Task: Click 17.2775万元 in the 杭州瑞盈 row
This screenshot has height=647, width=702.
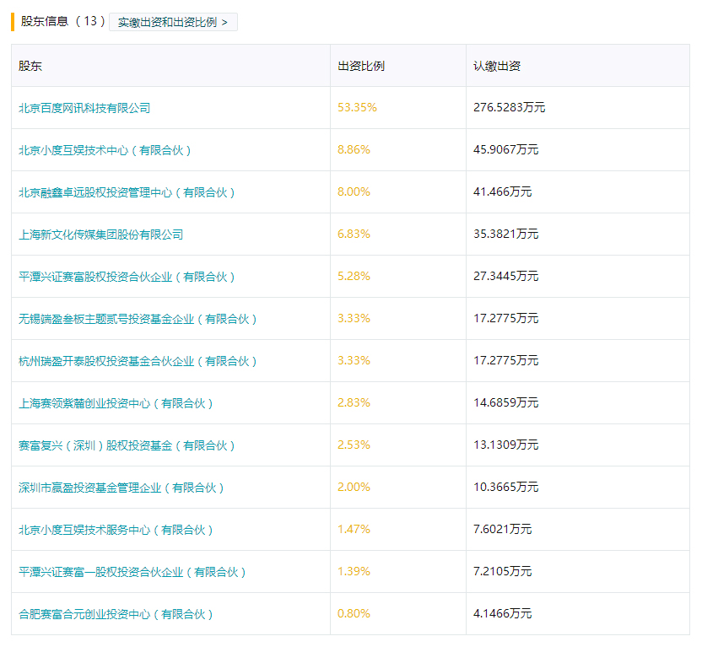Action: click(506, 360)
